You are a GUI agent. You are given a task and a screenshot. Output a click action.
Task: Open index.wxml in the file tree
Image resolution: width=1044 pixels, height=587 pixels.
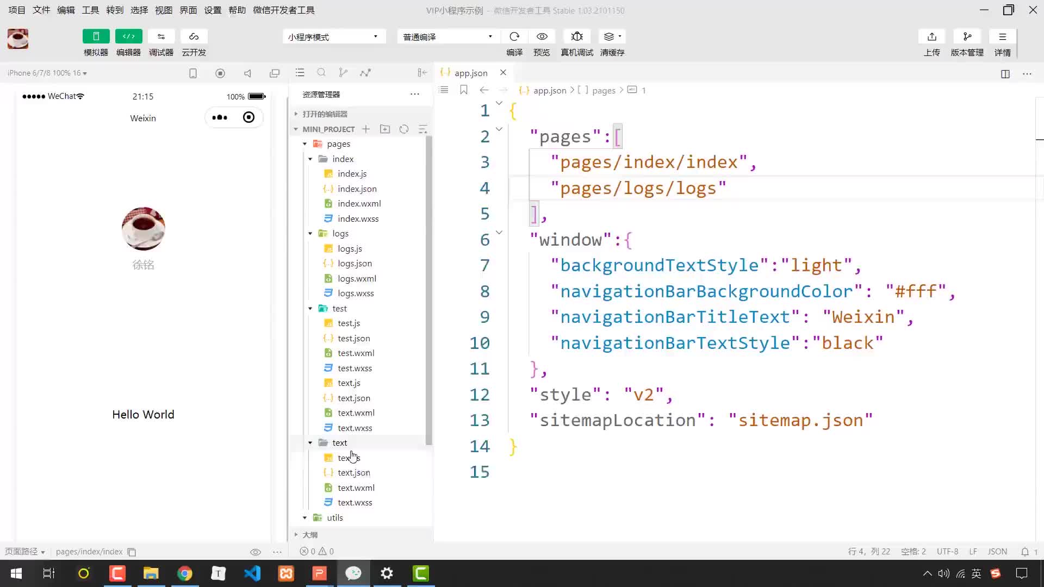coord(359,204)
